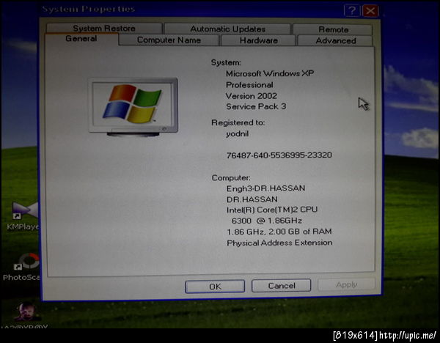Click the question mark help button
The image size is (440, 343).
352,11
